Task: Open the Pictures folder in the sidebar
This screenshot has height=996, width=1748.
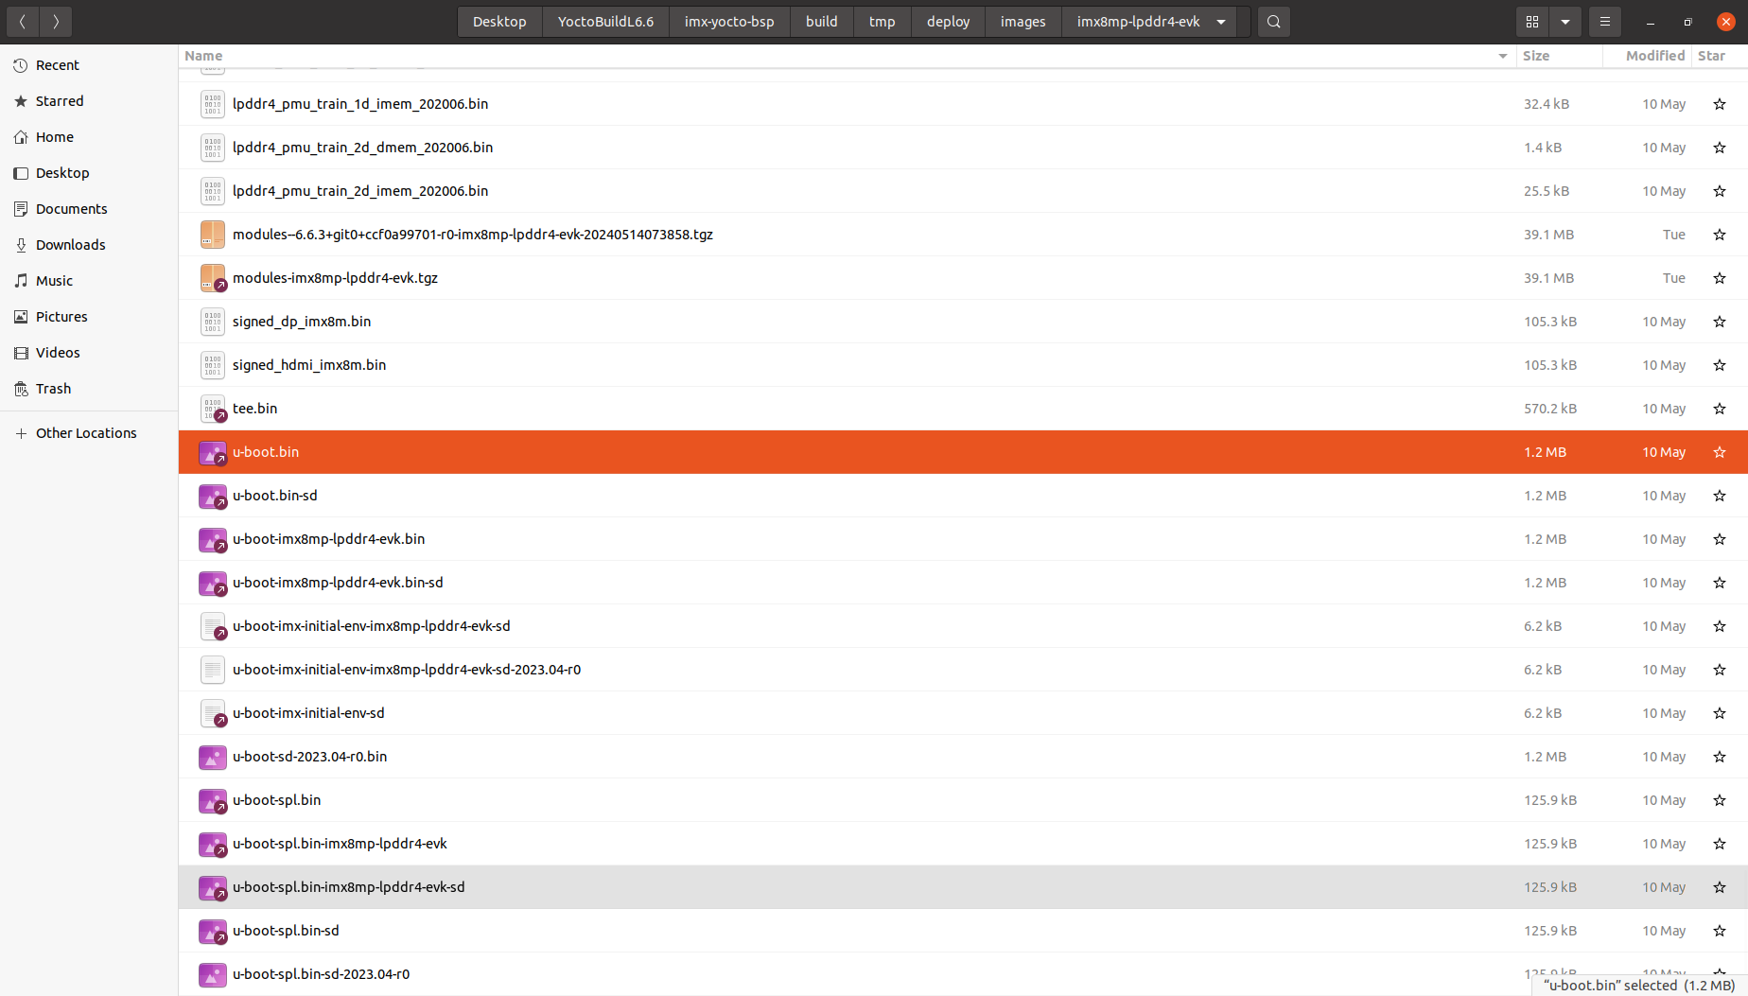Action: (61, 316)
